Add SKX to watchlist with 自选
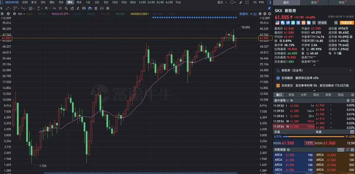The image size is (355, 174). coord(322,23)
